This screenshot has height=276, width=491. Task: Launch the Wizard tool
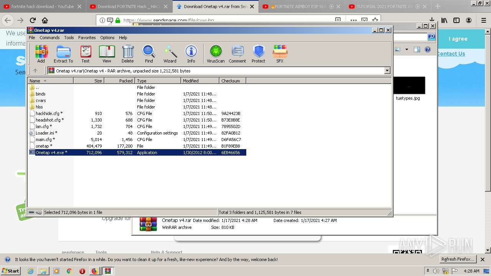[x=170, y=54]
